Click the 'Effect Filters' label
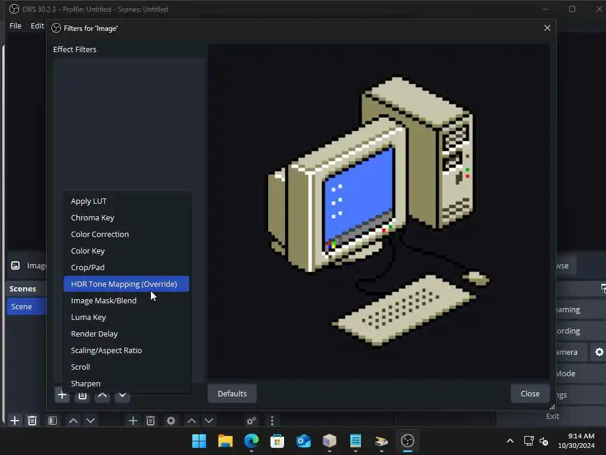The image size is (606, 455). tap(75, 50)
